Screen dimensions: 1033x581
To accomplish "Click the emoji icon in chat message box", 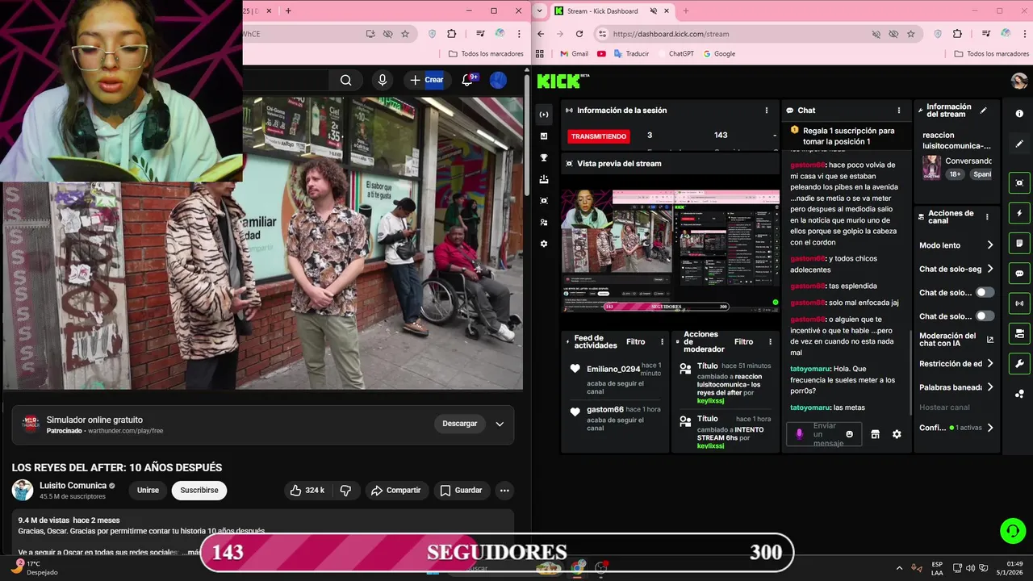I will [x=849, y=434].
